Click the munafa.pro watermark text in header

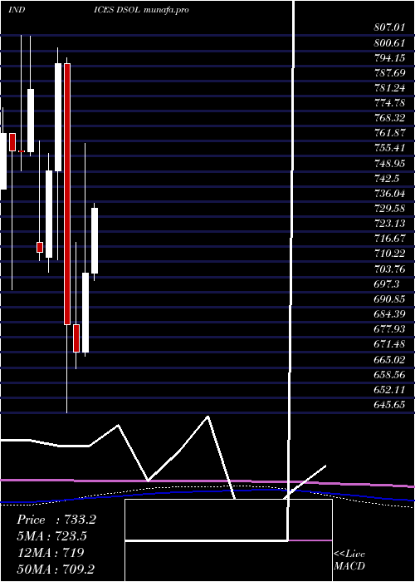tap(166, 10)
